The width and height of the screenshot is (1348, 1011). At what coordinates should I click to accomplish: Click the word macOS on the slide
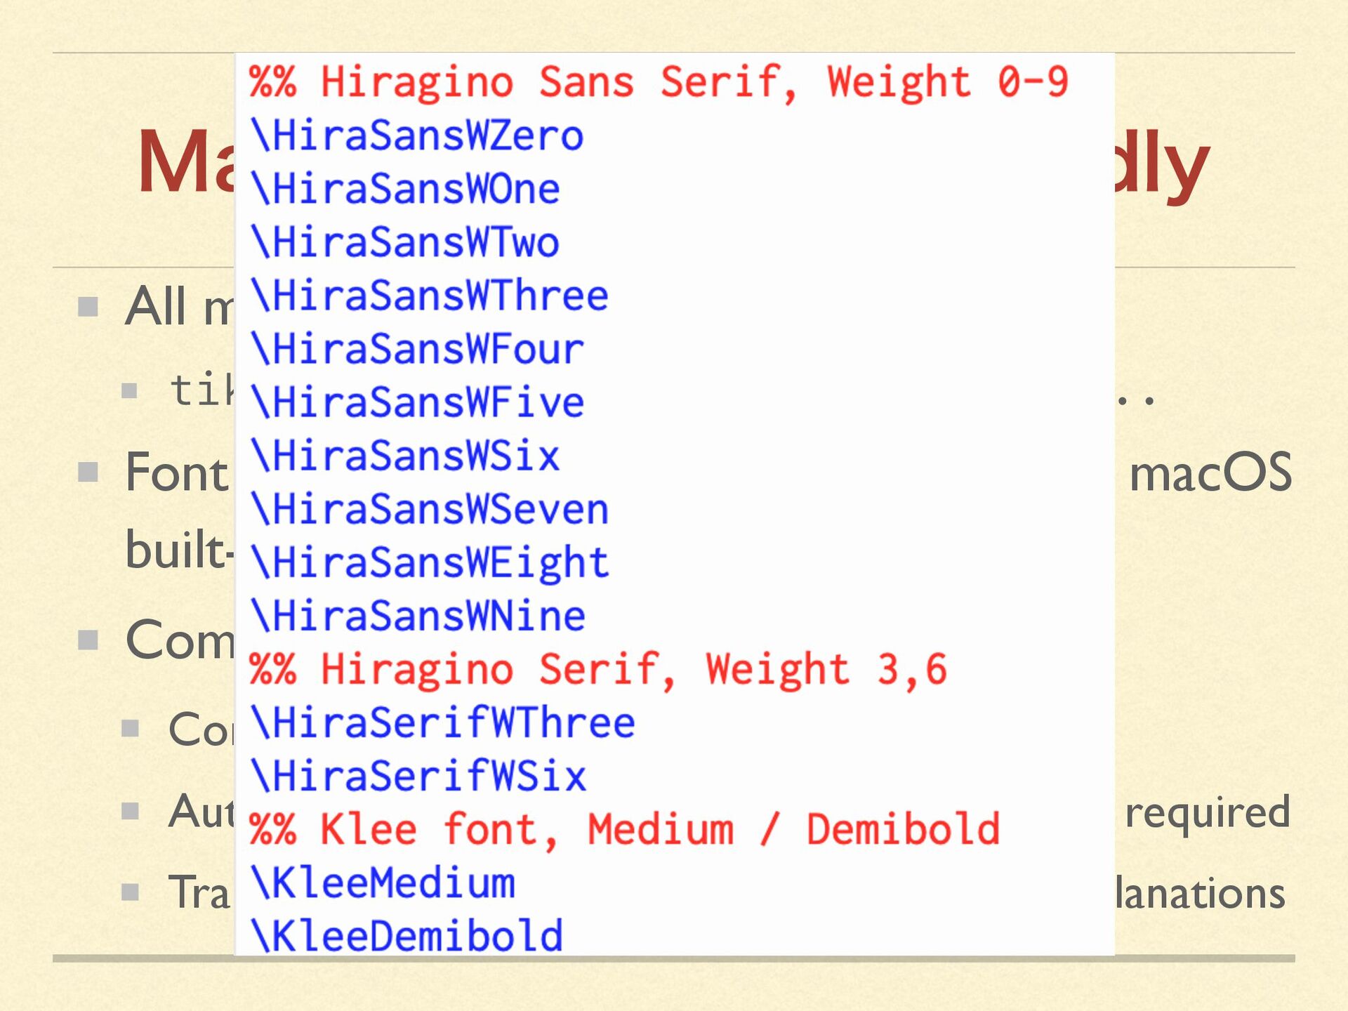[1210, 473]
